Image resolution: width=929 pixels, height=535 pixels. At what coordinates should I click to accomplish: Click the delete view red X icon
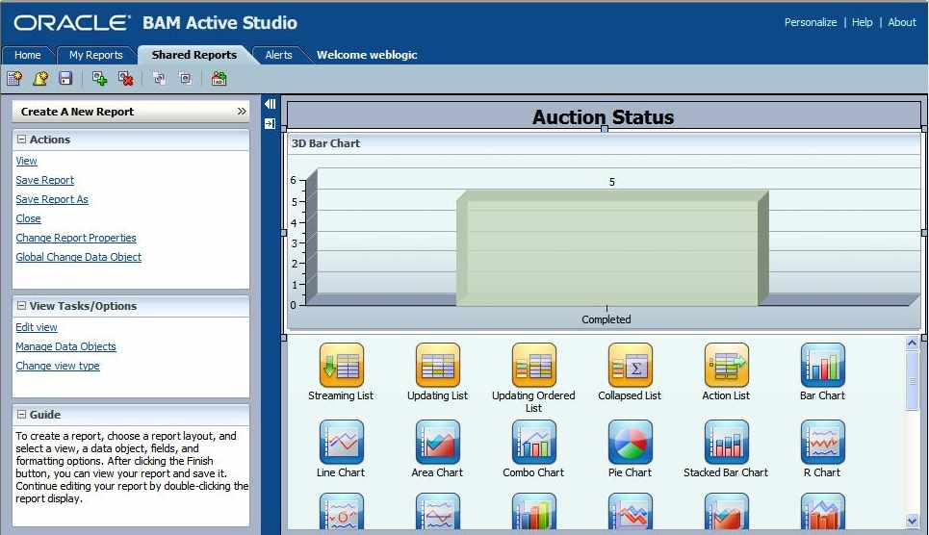[x=125, y=78]
